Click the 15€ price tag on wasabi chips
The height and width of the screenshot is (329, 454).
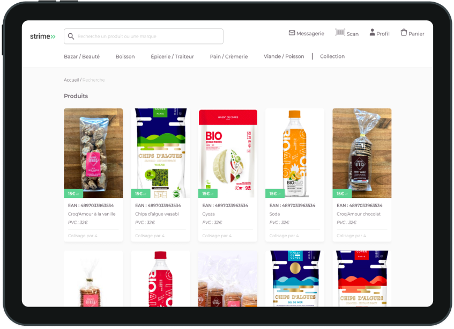pyautogui.click(x=141, y=194)
